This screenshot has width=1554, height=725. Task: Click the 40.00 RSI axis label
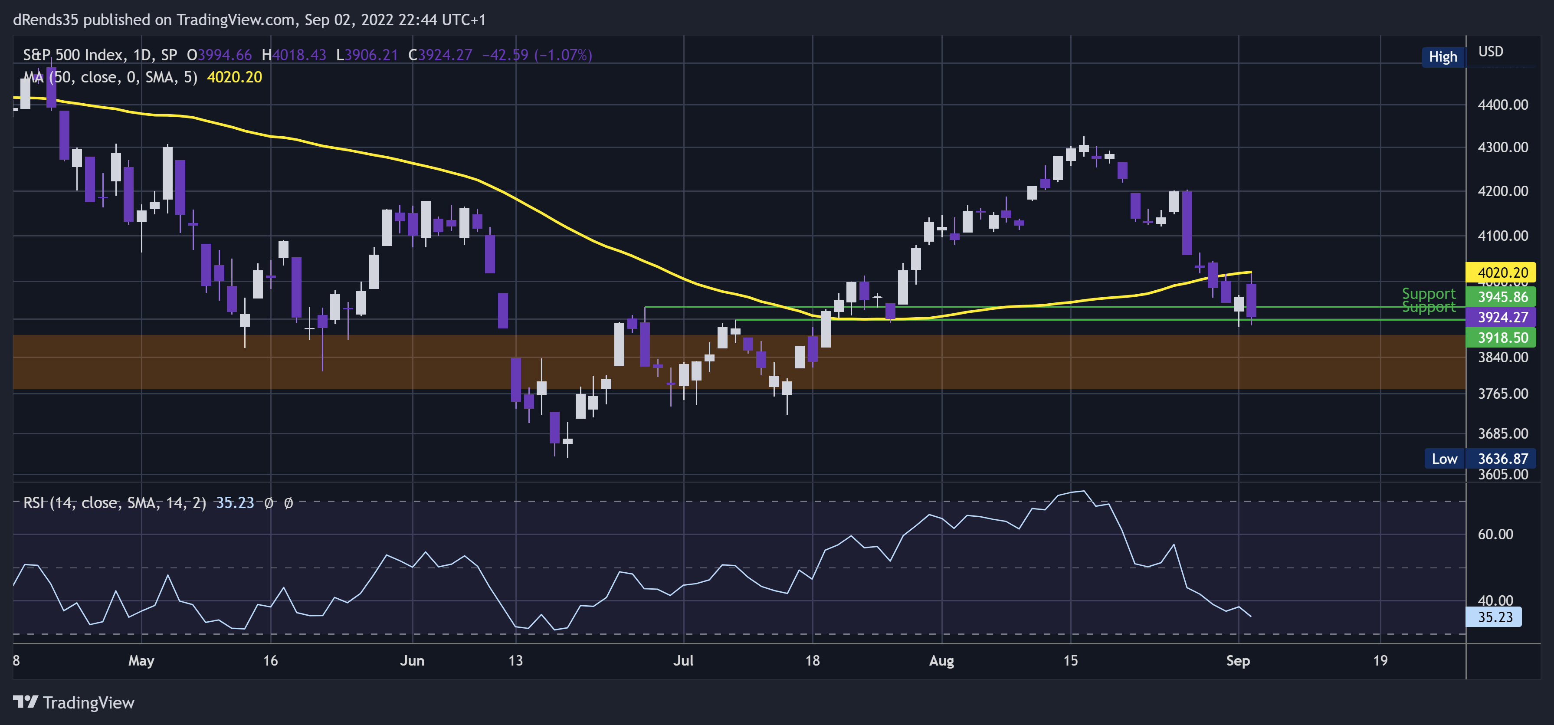[x=1495, y=601]
